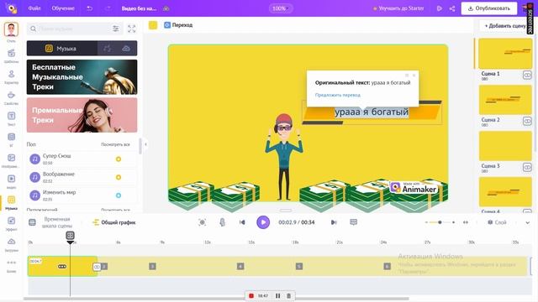Viewport: 538px width, 302px height.
Task: Click the yellow background color swatch
Action: [x=153, y=25]
